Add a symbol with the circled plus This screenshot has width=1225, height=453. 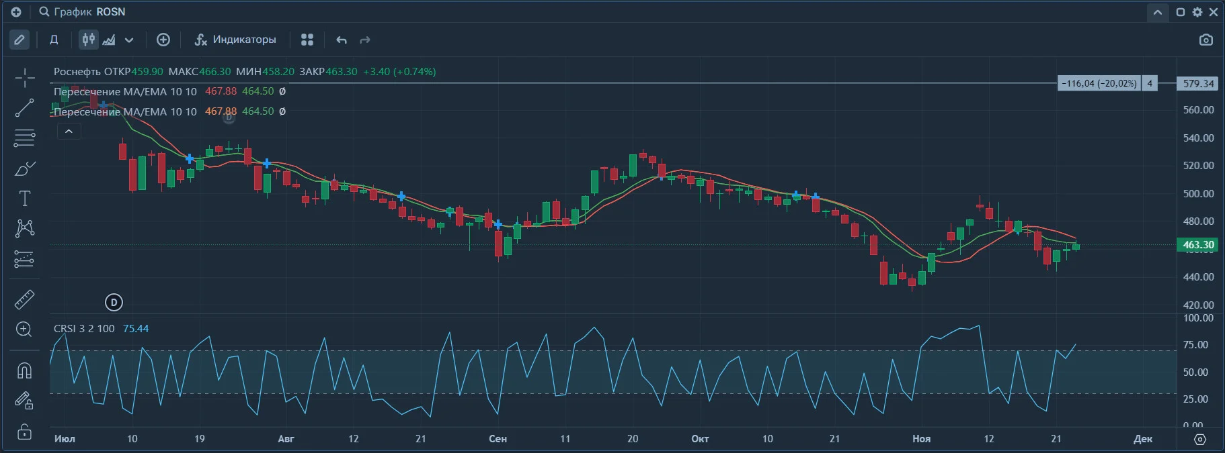click(x=163, y=40)
